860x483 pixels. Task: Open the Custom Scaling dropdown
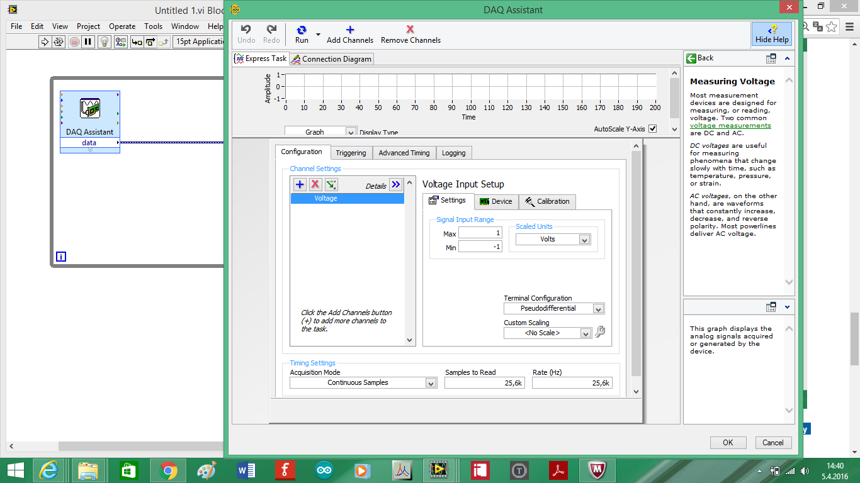pyautogui.click(x=548, y=333)
